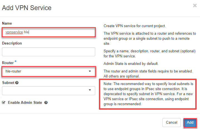Click the Subnet help question mark icon
Screen dimensions: 200x129
tap(17, 83)
